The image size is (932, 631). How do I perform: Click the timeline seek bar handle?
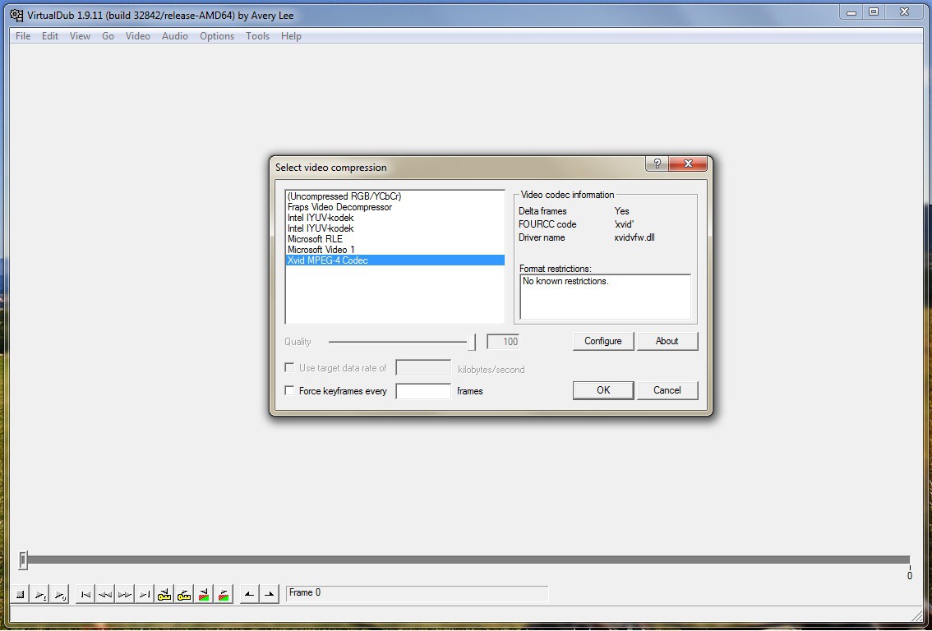point(22,560)
